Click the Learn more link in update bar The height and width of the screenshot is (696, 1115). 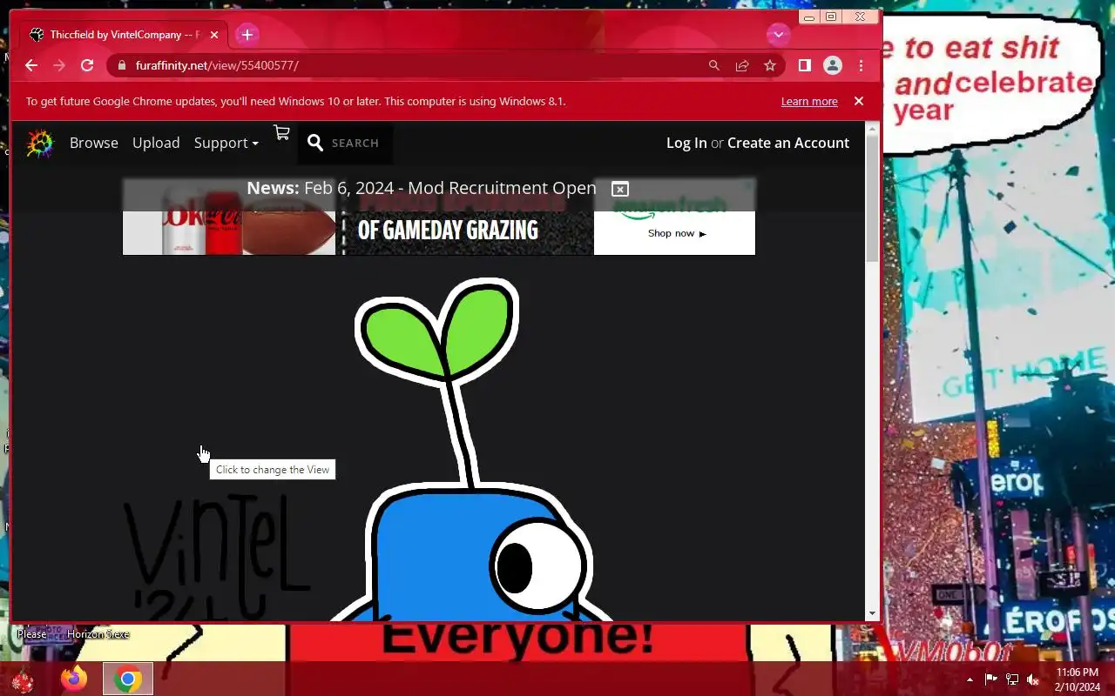click(x=809, y=102)
